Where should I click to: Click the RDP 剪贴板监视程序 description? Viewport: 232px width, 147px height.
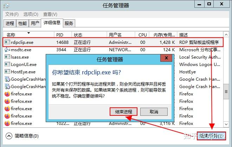[x=199, y=42]
